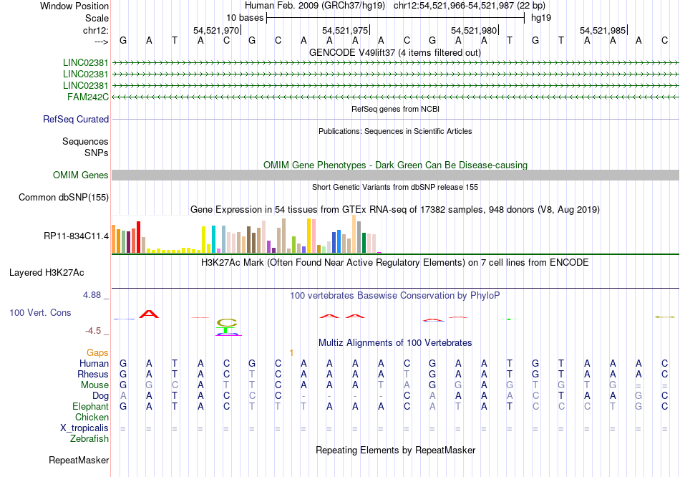Screen dimensions: 680x477
Task: Click the 10 bases scale bar label
Action: tap(245, 18)
